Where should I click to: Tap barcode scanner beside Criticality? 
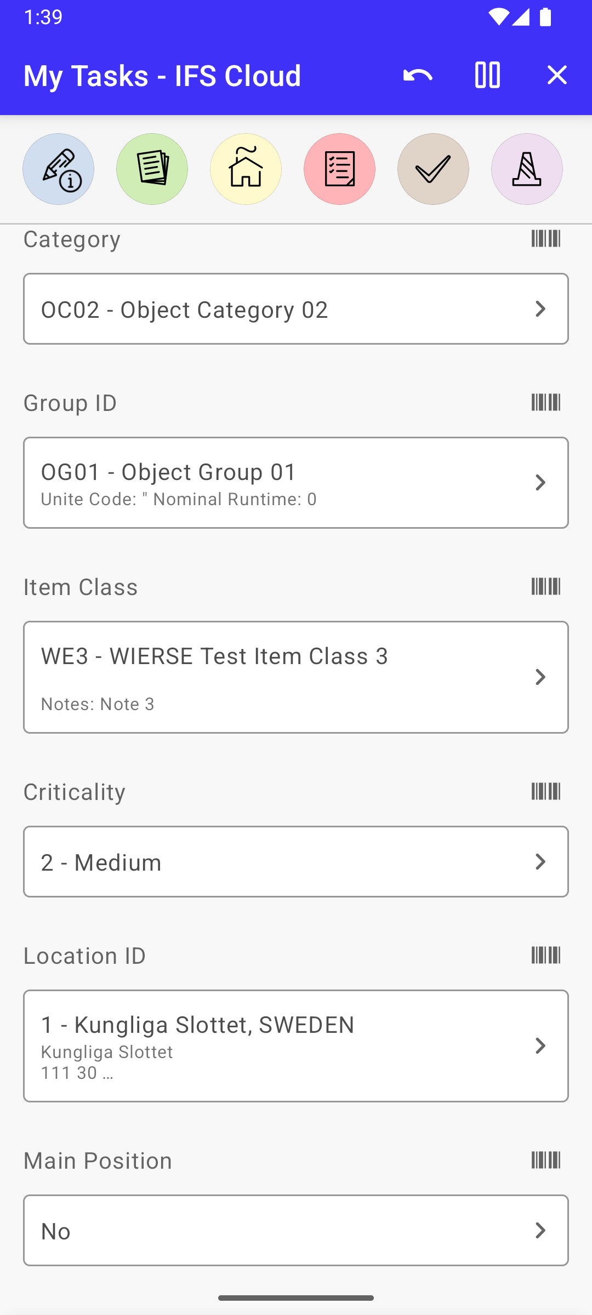click(x=545, y=792)
